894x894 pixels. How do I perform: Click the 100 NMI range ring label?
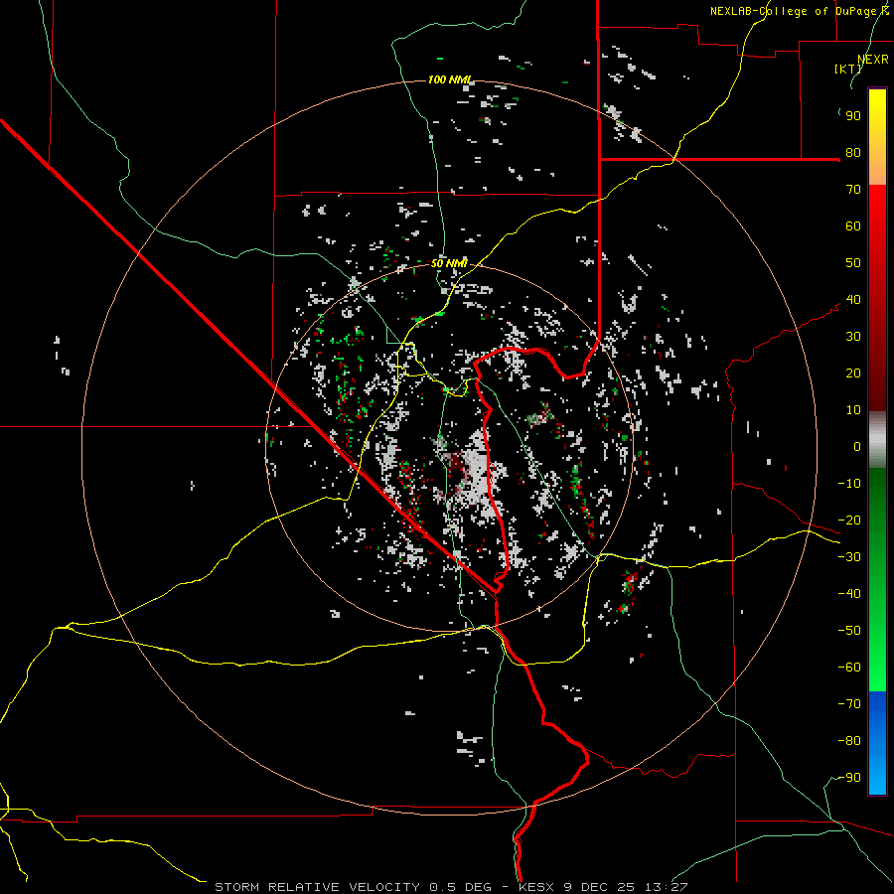click(450, 79)
